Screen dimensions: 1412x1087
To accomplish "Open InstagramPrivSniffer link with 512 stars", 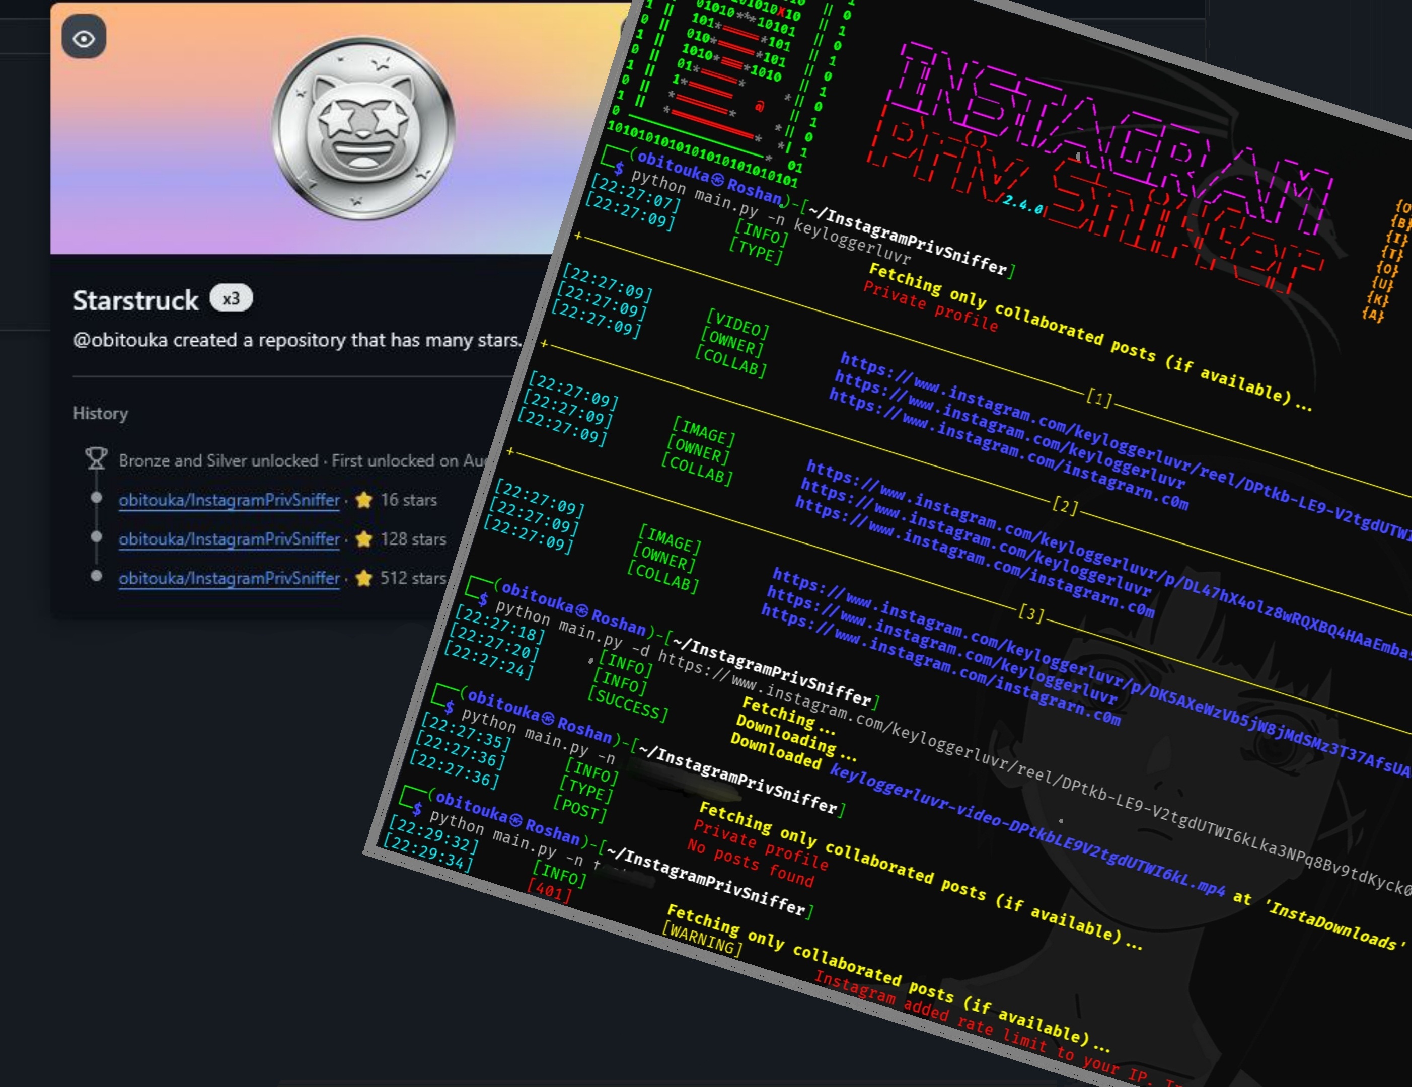I will (229, 578).
